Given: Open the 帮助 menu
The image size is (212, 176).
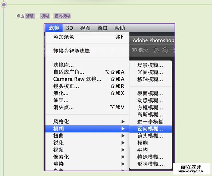Looking at the screenshot, I should click(x=120, y=28).
